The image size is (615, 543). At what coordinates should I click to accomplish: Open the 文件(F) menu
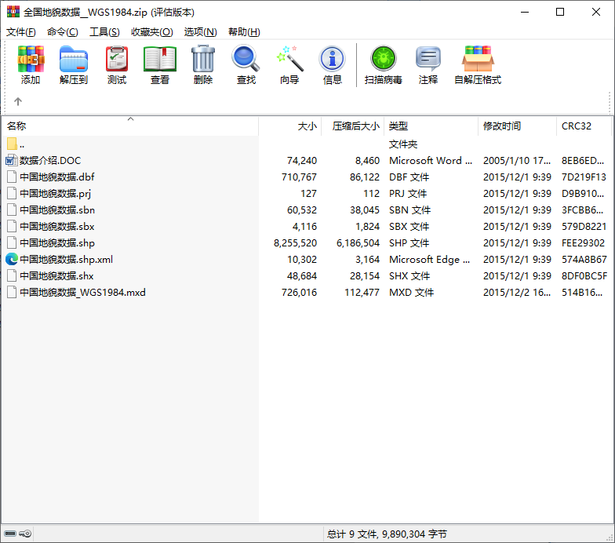[x=20, y=31]
